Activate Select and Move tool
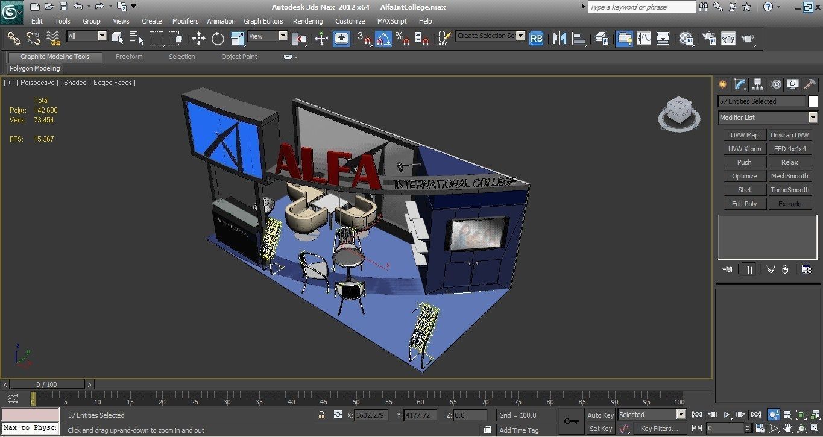This screenshot has width=823, height=437. coord(198,39)
